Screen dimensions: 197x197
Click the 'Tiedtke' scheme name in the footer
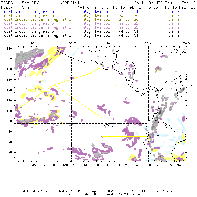tap(63, 191)
